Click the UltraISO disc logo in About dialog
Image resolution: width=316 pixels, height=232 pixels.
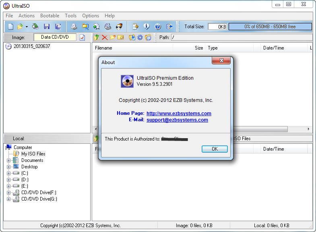tap(127, 81)
